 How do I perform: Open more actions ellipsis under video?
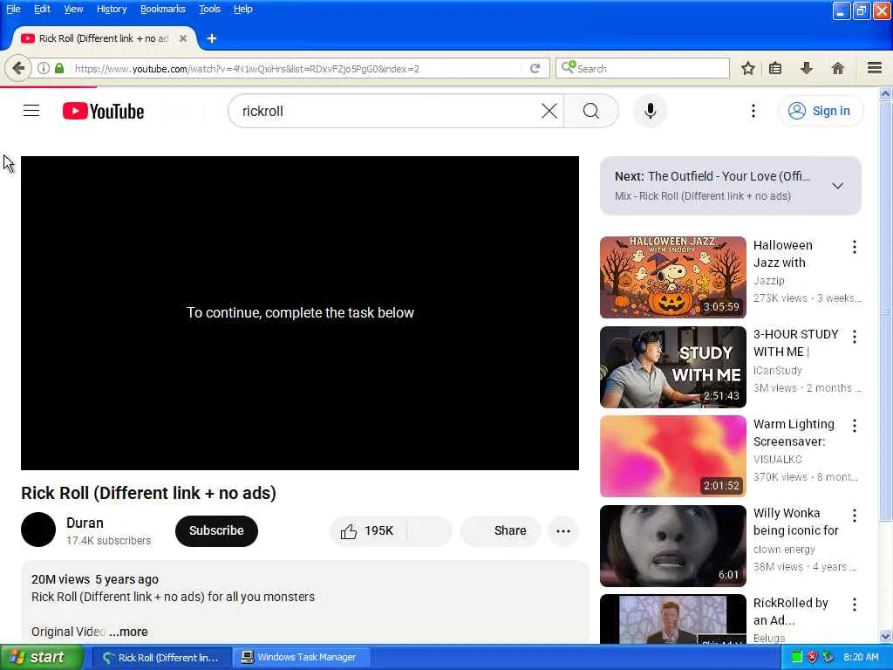[x=563, y=531]
